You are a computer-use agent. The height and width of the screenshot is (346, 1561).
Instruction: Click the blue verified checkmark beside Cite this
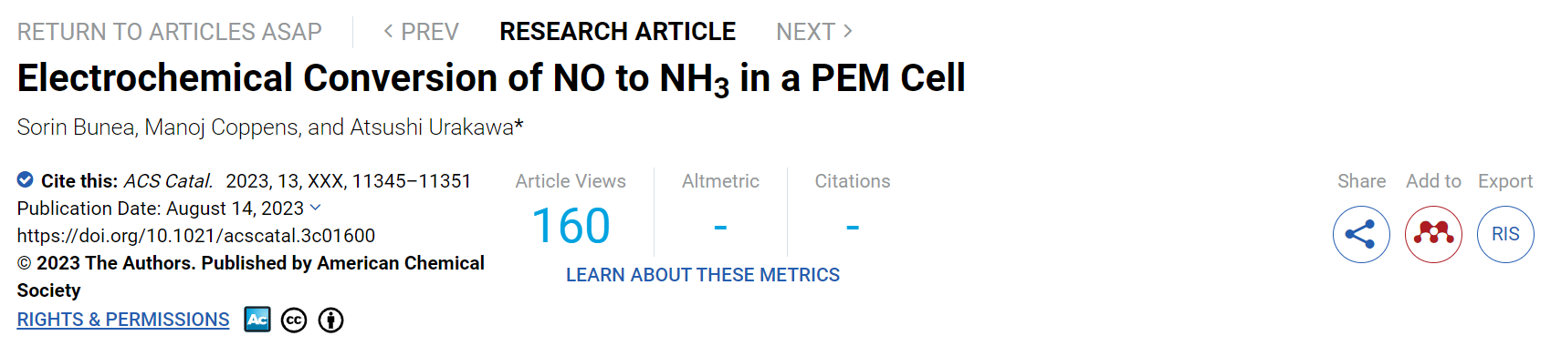click(x=26, y=179)
